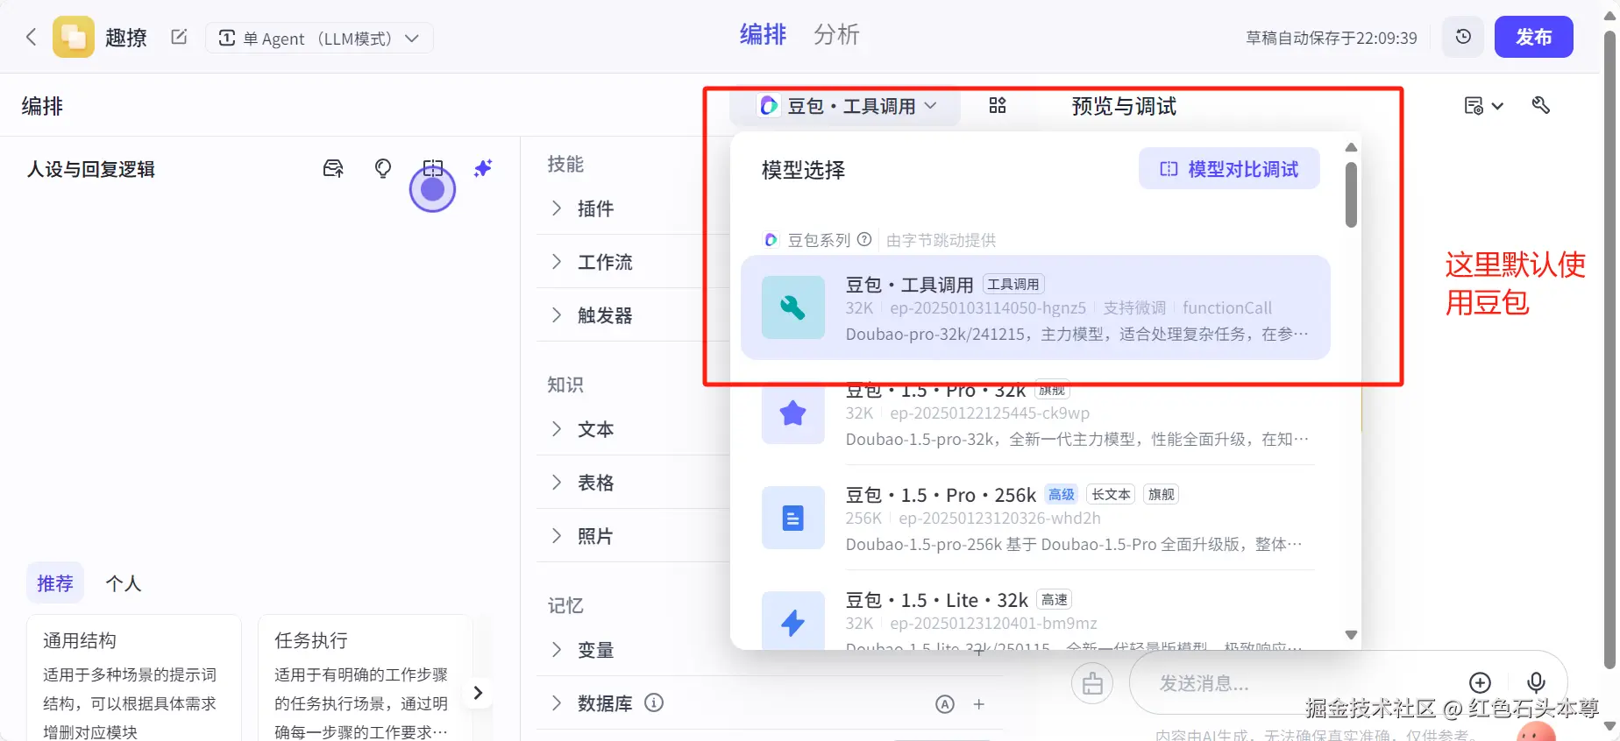Edit the bot name with the pencil icon
Screen dimensions: 1620x741
click(x=179, y=37)
